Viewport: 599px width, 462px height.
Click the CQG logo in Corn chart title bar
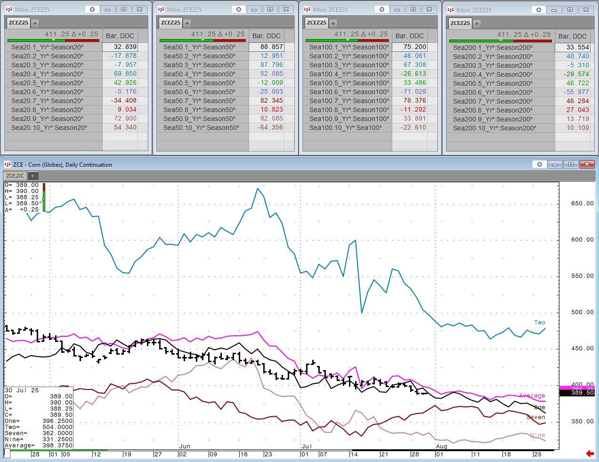7,164
